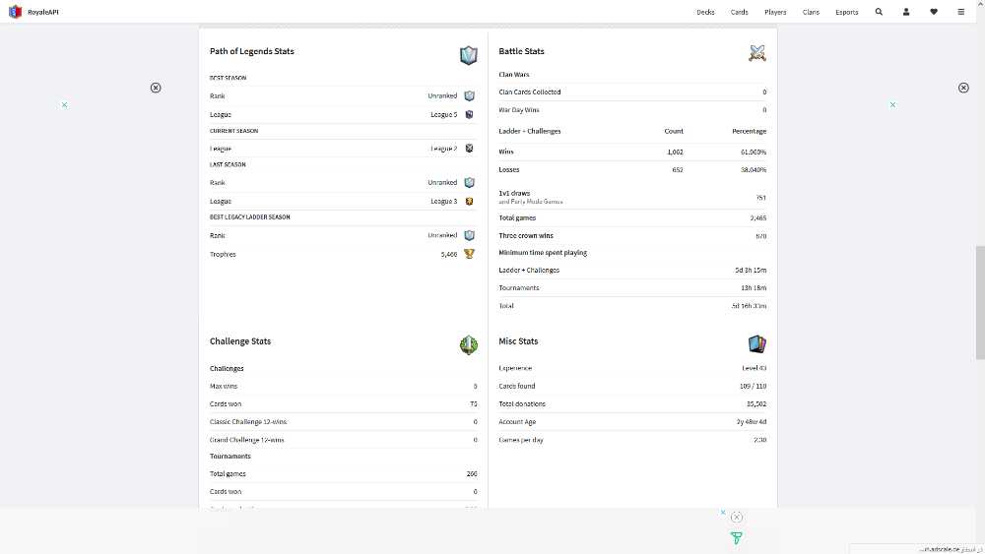Click the heart favorites icon

click(x=934, y=12)
